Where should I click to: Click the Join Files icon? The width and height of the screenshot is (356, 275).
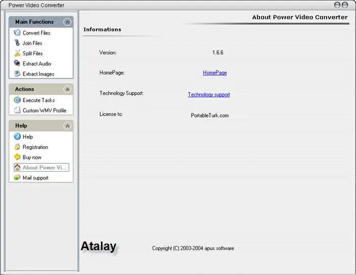[x=17, y=43]
